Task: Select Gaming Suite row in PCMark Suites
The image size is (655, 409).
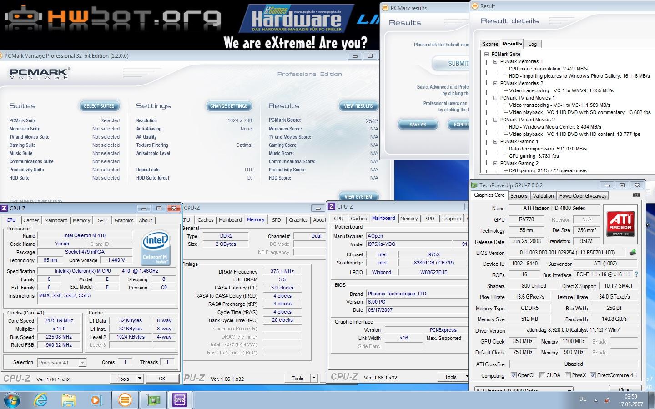Action: click(65, 145)
